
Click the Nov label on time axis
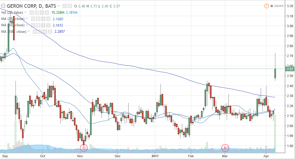click(x=80, y=156)
